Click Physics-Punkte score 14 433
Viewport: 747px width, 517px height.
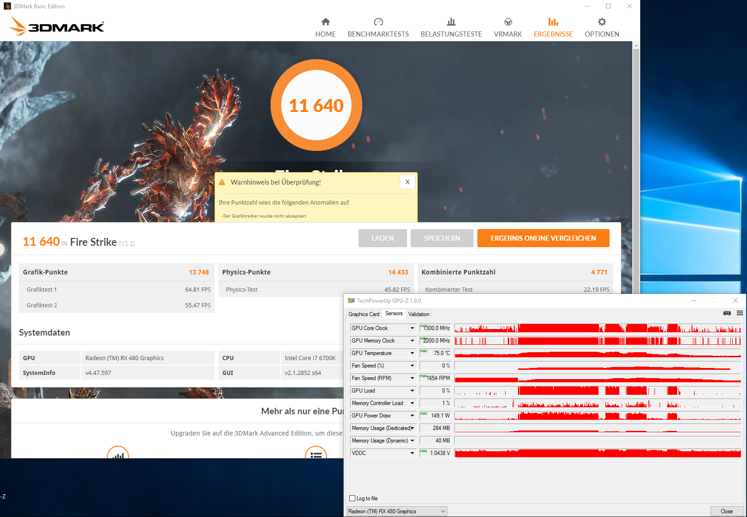(x=398, y=272)
